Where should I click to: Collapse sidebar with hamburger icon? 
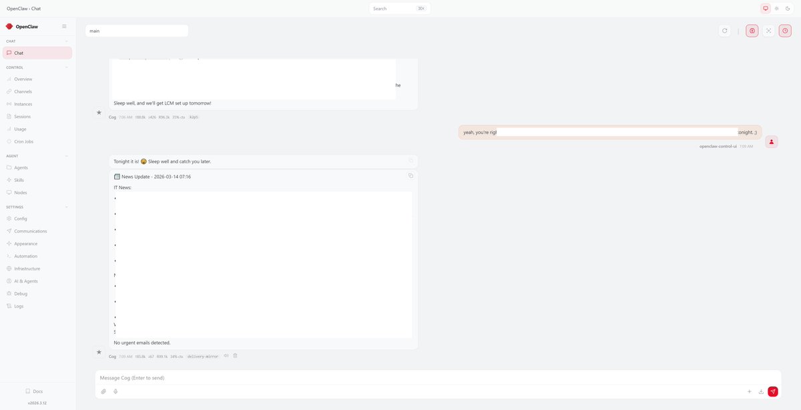pyautogui.click(x=64, y=27)
